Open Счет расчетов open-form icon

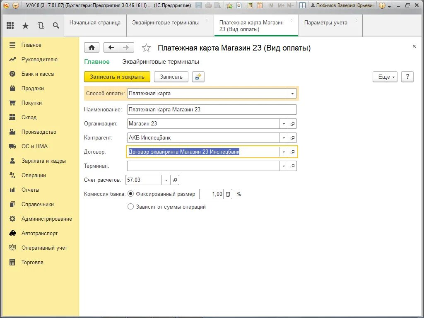point(175,180)
